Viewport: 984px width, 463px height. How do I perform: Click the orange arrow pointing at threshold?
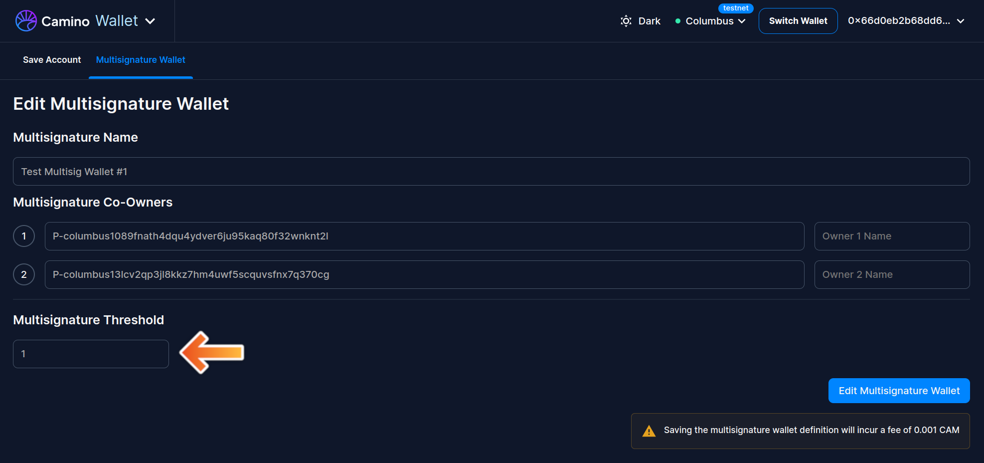point(212,353)
